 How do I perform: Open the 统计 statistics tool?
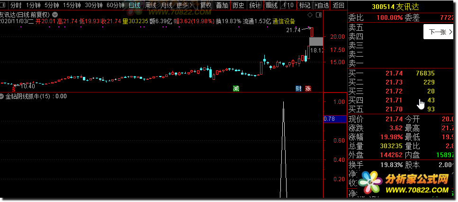[x=255, y=5]
